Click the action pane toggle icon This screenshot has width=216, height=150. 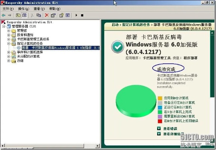[68, 15]
